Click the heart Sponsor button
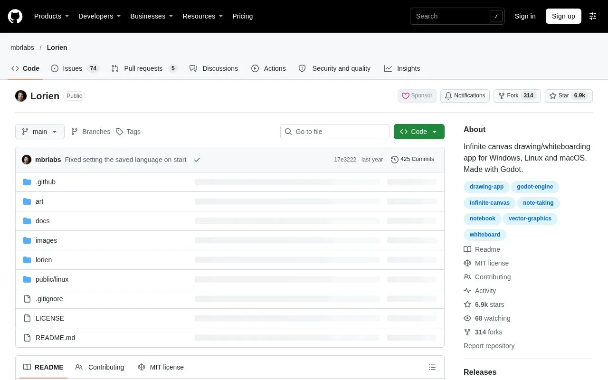608x380 pixels. 417,96
